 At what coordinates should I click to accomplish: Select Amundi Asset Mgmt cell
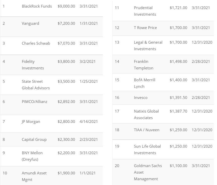34,176
